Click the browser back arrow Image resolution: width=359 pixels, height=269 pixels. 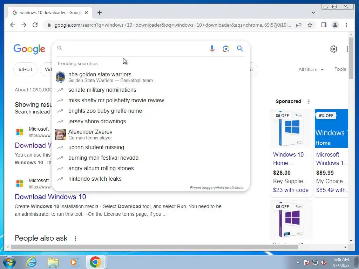tap(13, 25)
